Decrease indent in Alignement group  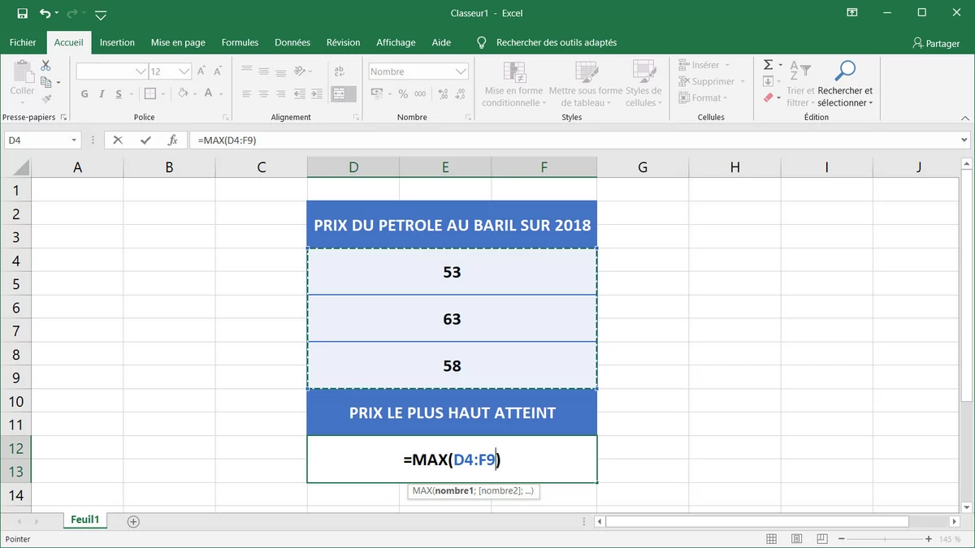pos(300,93)
